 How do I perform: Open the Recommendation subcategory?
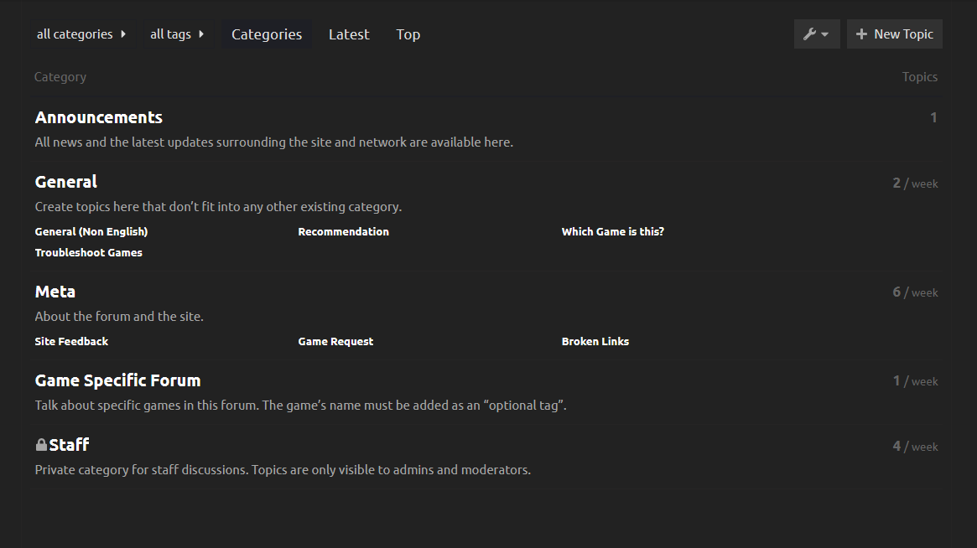point(343,231)
